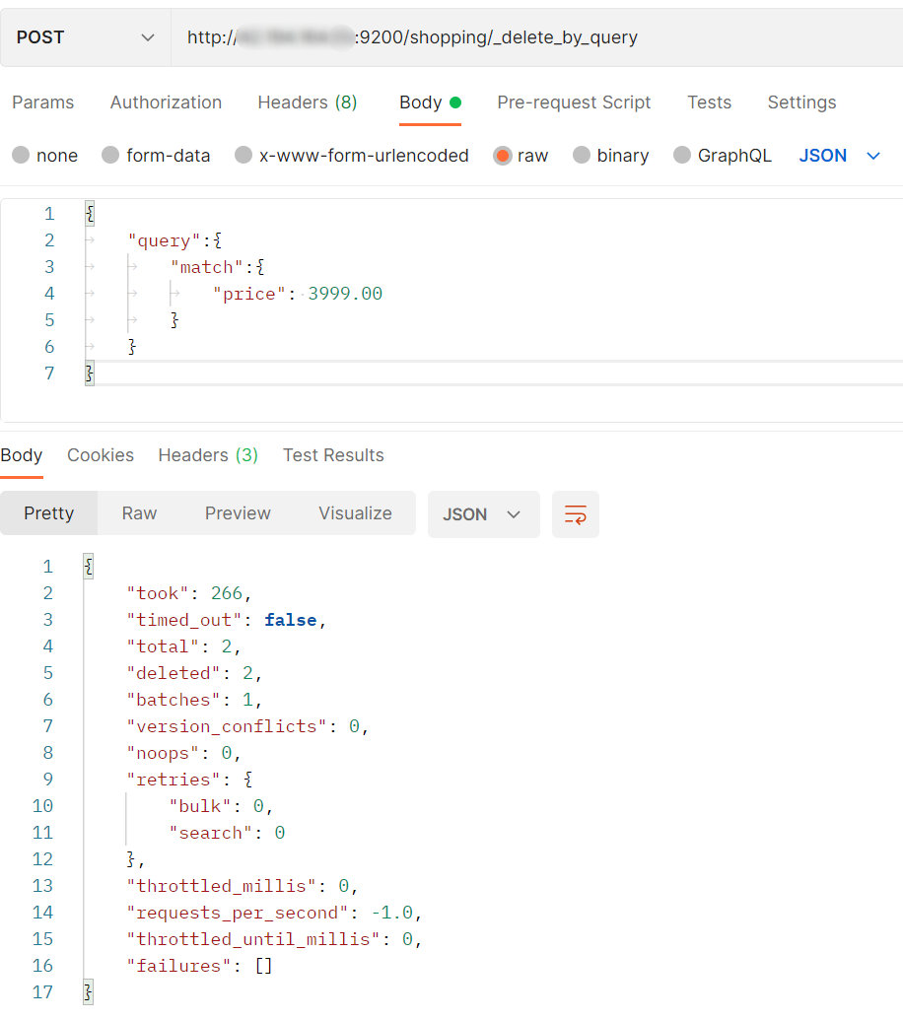Click the wrap lines icon in response toolbar
This screenshot has width=903, height=1019.
click(575, 514)
